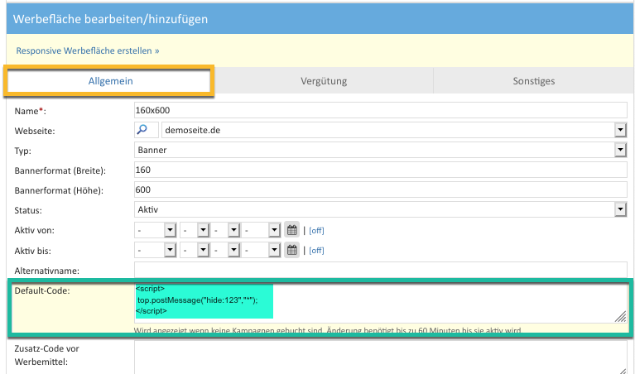
Task: Open the fourth Aktiv von date dropdown
Action: [262, 230]
